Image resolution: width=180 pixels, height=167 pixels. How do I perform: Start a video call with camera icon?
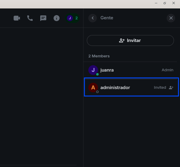click(17, 18)
